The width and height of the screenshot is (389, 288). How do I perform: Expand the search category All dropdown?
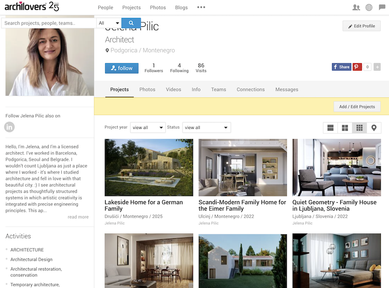(x=108, y=23)
